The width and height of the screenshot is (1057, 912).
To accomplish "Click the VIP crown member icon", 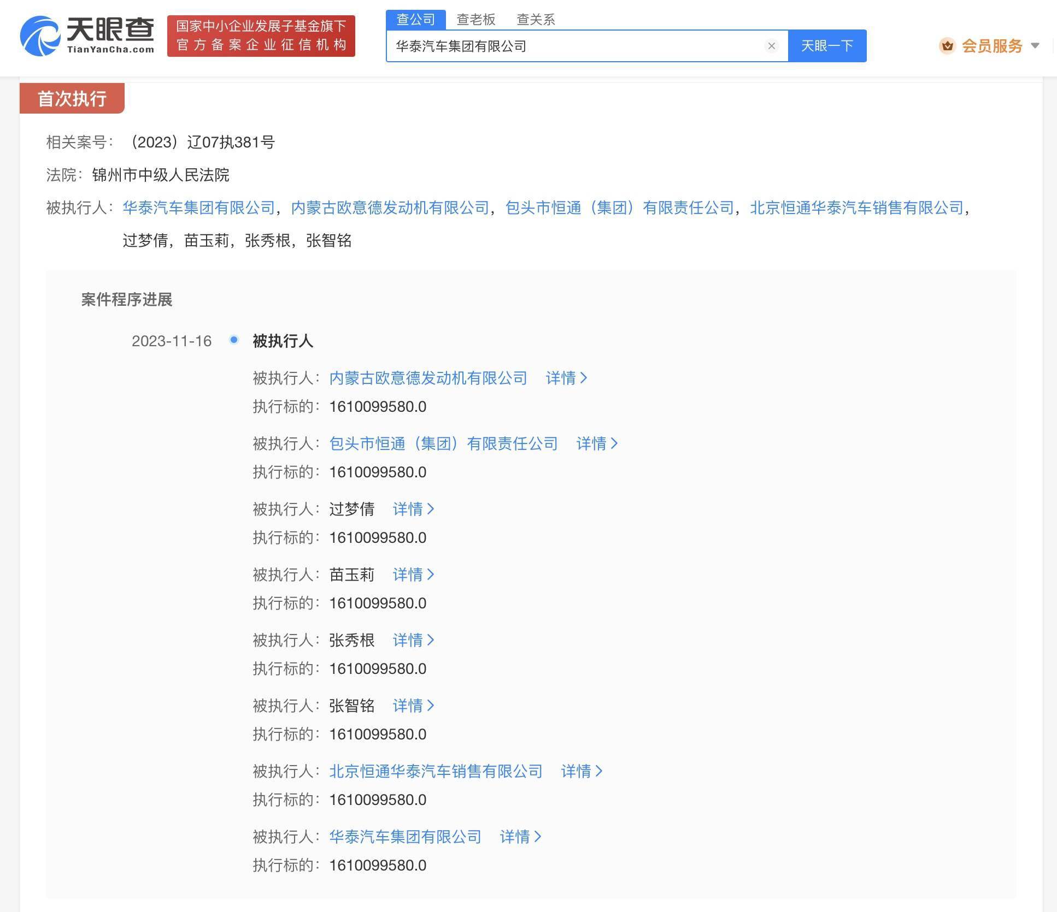I will (x=947, y=46).
